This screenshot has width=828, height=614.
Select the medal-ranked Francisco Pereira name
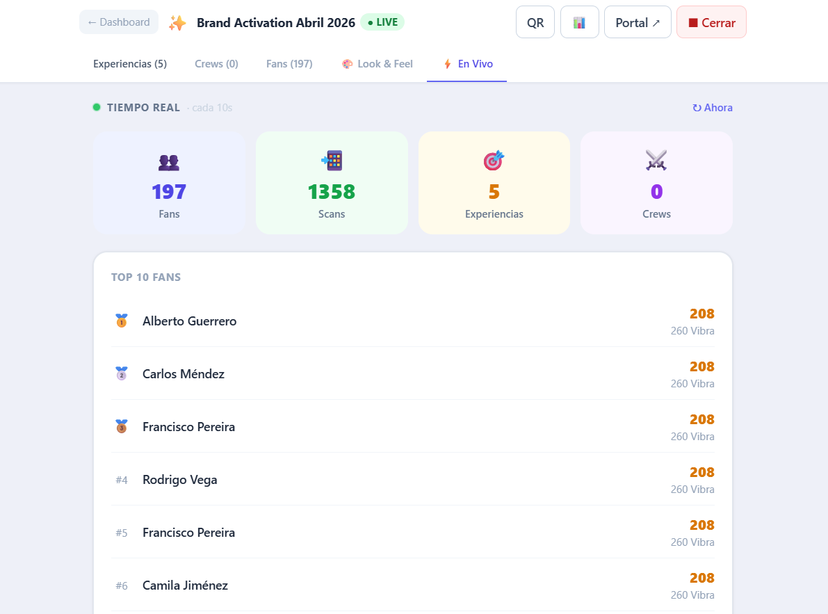point(188,426)
